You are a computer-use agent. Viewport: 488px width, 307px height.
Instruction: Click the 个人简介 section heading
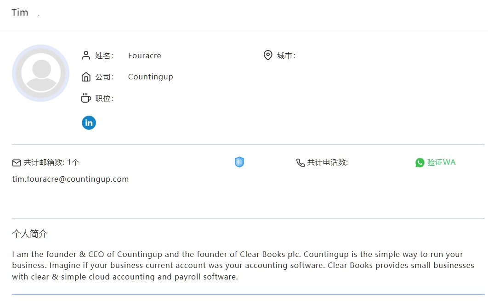[29, 234]
